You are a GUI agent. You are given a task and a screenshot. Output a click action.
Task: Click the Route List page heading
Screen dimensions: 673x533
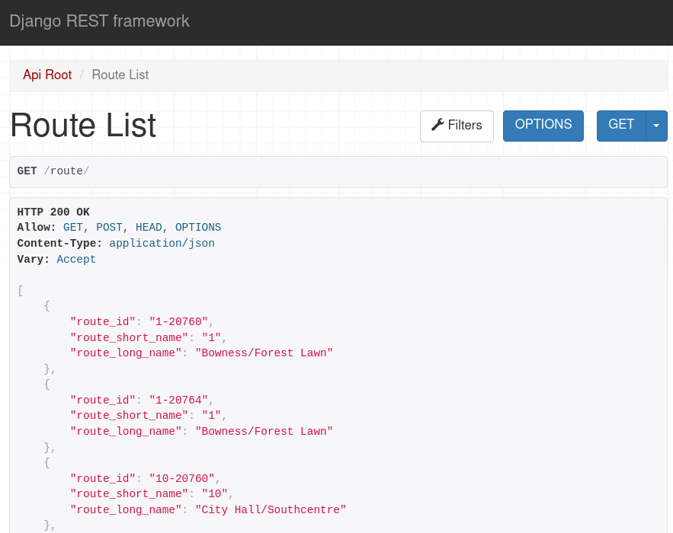tap(83, 126)
